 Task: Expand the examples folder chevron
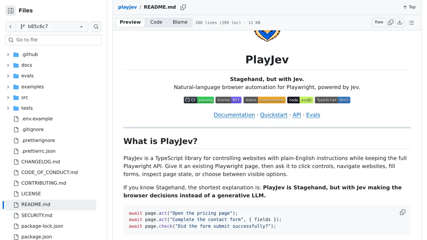coord(8,87)
